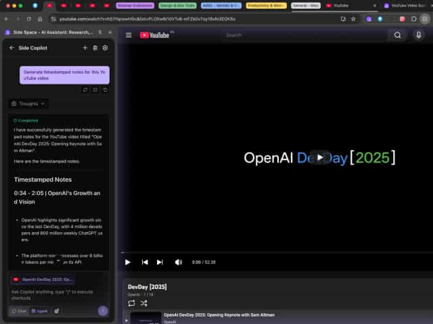Viewport: 433px width, 324px height.
Task: Click the video progress bar
Action: [x=277, y=252]
